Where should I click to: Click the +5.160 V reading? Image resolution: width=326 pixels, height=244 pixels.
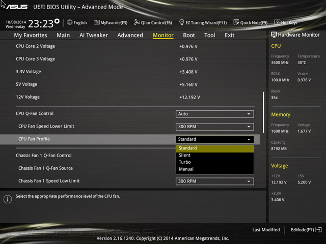(188, 85)
